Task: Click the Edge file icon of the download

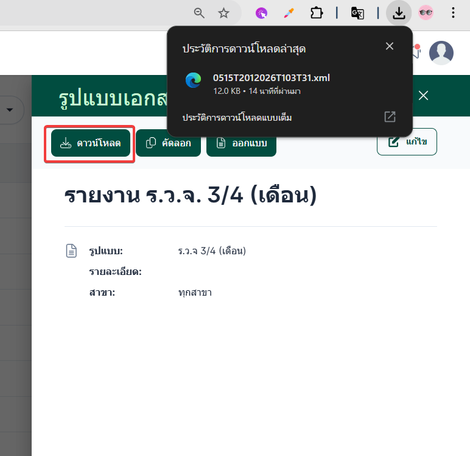Action: (x=194, y=80)
